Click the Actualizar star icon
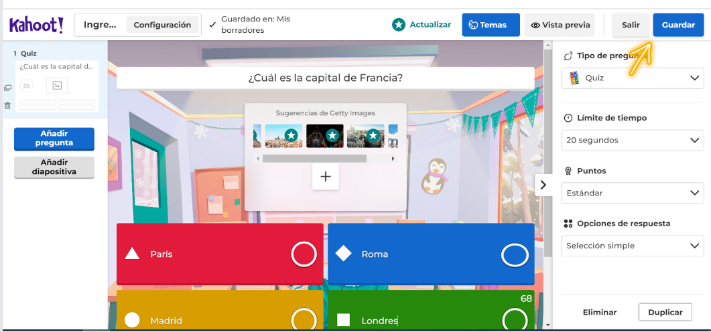The height and width of the screenshot is (332, 711). click(x=399, y=25)
